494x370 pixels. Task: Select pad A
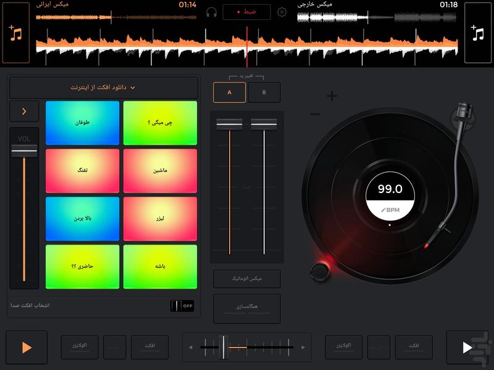(x=230, y=92)
